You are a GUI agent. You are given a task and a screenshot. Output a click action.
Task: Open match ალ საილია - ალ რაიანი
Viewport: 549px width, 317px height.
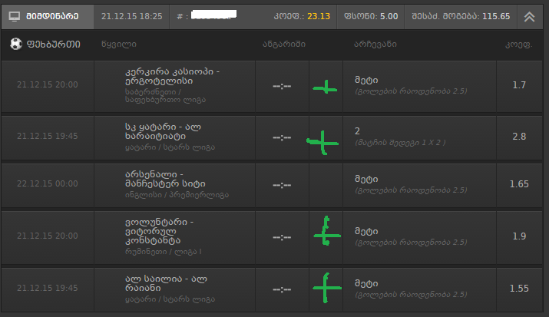(167, 283)
